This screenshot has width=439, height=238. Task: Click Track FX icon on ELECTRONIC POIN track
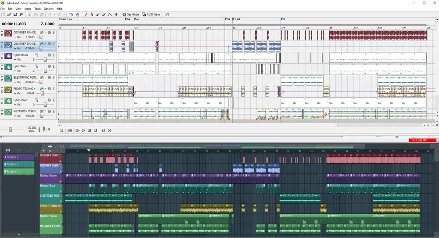[42, 78]
